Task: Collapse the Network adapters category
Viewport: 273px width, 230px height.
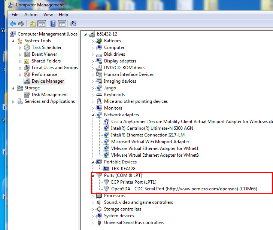Action: click(x=92, y=115)
